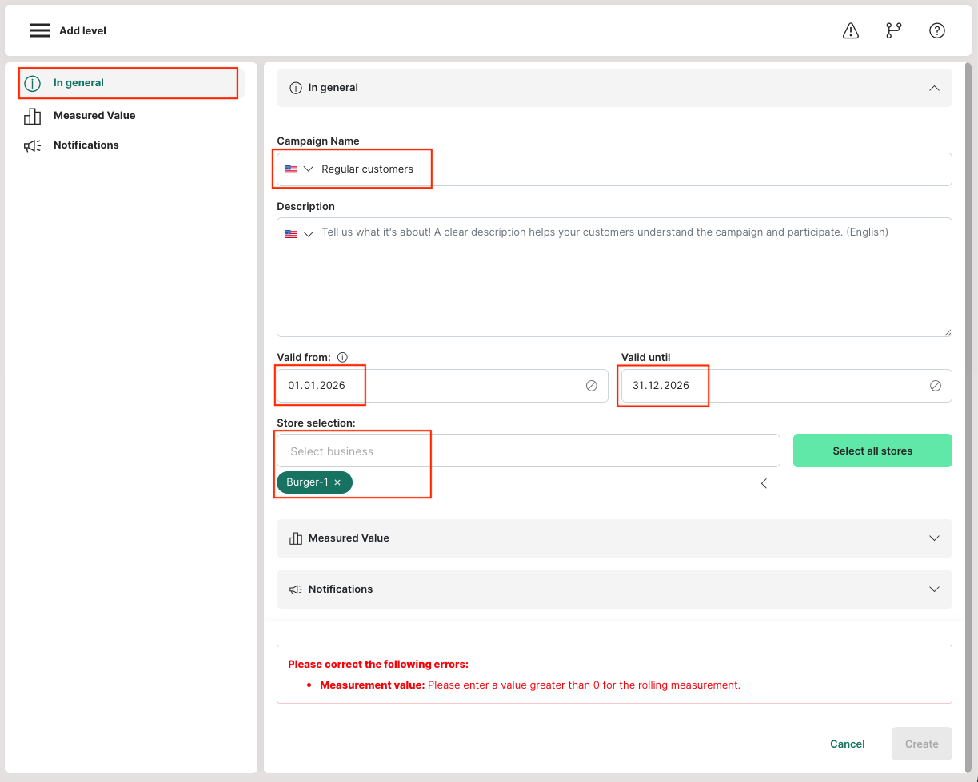Clear the Valid until date

[x=936, y=386]
